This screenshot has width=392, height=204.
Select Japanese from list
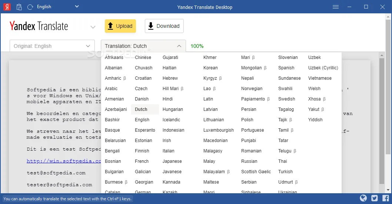172,161
